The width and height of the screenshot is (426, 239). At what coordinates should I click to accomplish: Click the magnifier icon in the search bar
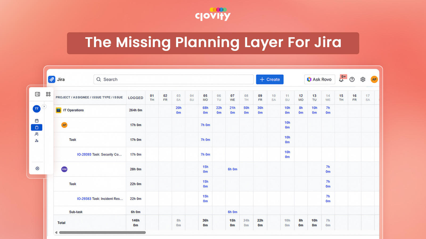[99, 79]
